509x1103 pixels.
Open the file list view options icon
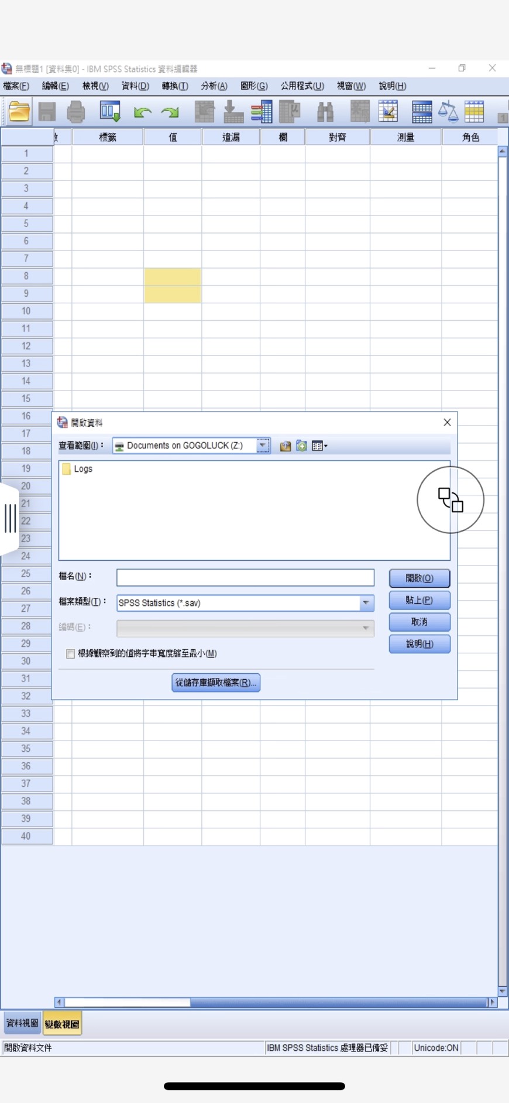[319, 446]
